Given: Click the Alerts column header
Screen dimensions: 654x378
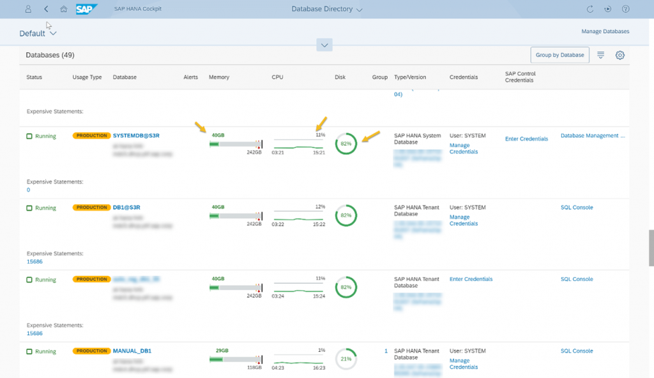Looking at the screenshot, I should [190, 77].
